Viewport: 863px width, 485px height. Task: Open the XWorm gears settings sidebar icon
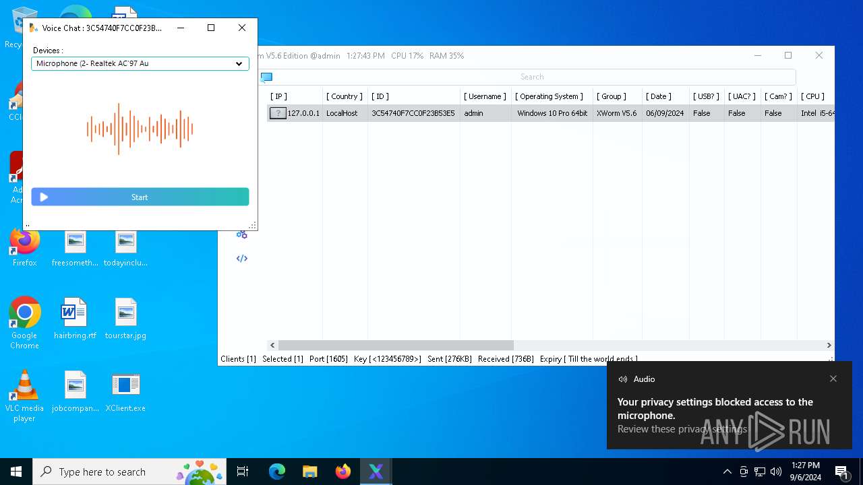242,234
